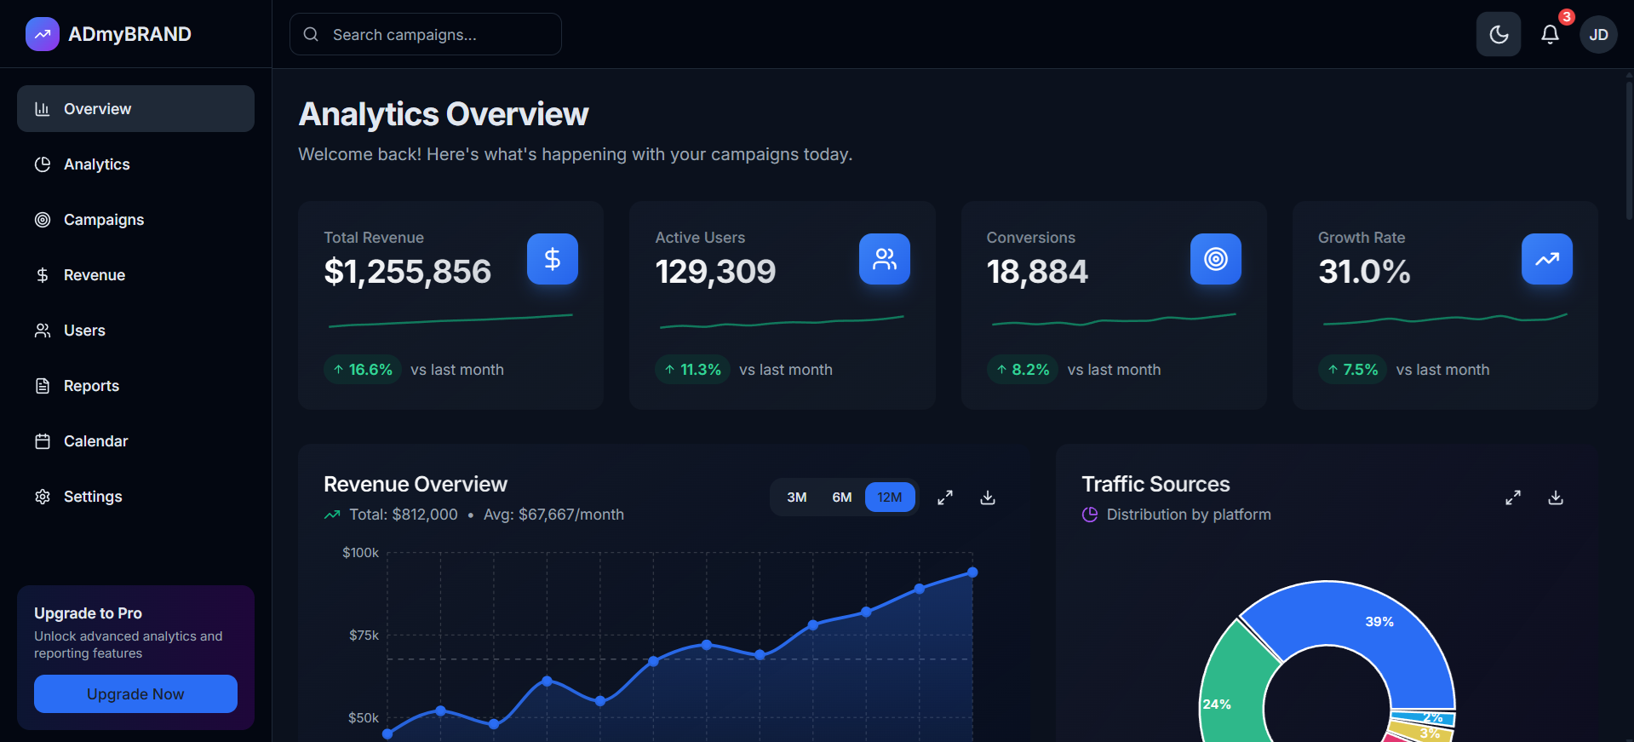1634x742 pixels.
Task: Select the 12M time range
Action: (x=890, y=498)
